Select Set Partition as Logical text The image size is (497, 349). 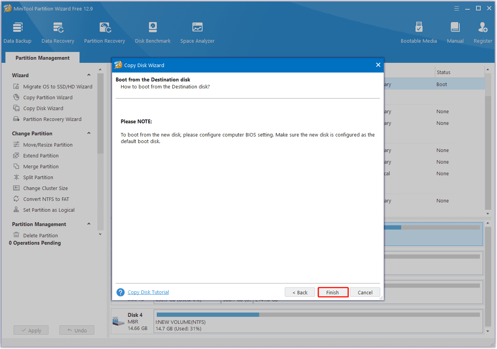point(49,210)
